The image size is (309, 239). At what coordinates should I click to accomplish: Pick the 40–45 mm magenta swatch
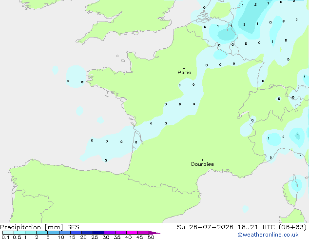pos(132,233)
